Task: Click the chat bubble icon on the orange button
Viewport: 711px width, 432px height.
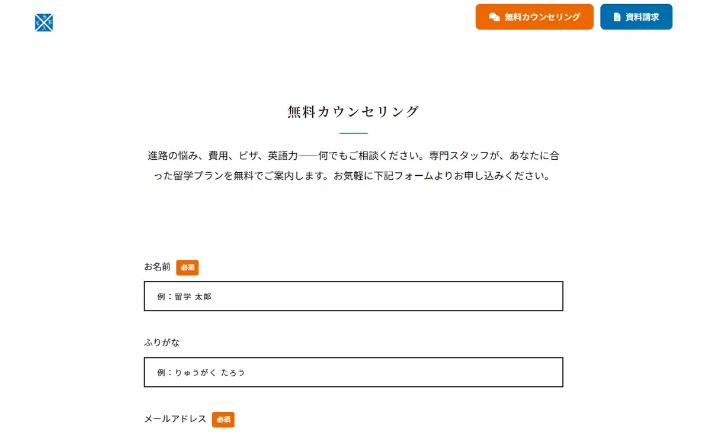Action: [x=494, y=17]
